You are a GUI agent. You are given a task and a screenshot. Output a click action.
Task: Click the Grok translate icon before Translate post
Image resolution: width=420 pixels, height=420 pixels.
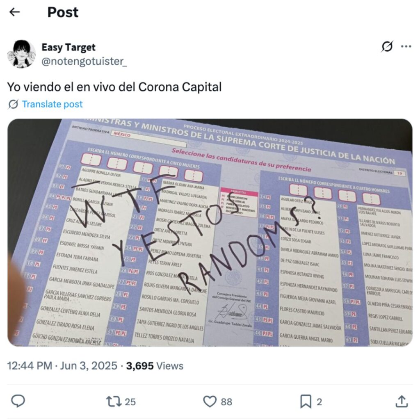pos(13,104)
